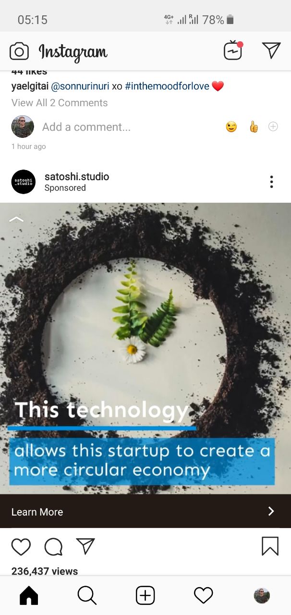Screen dimensions: 291x615
Task: Go to the Home tab
Action: (29, 596)
